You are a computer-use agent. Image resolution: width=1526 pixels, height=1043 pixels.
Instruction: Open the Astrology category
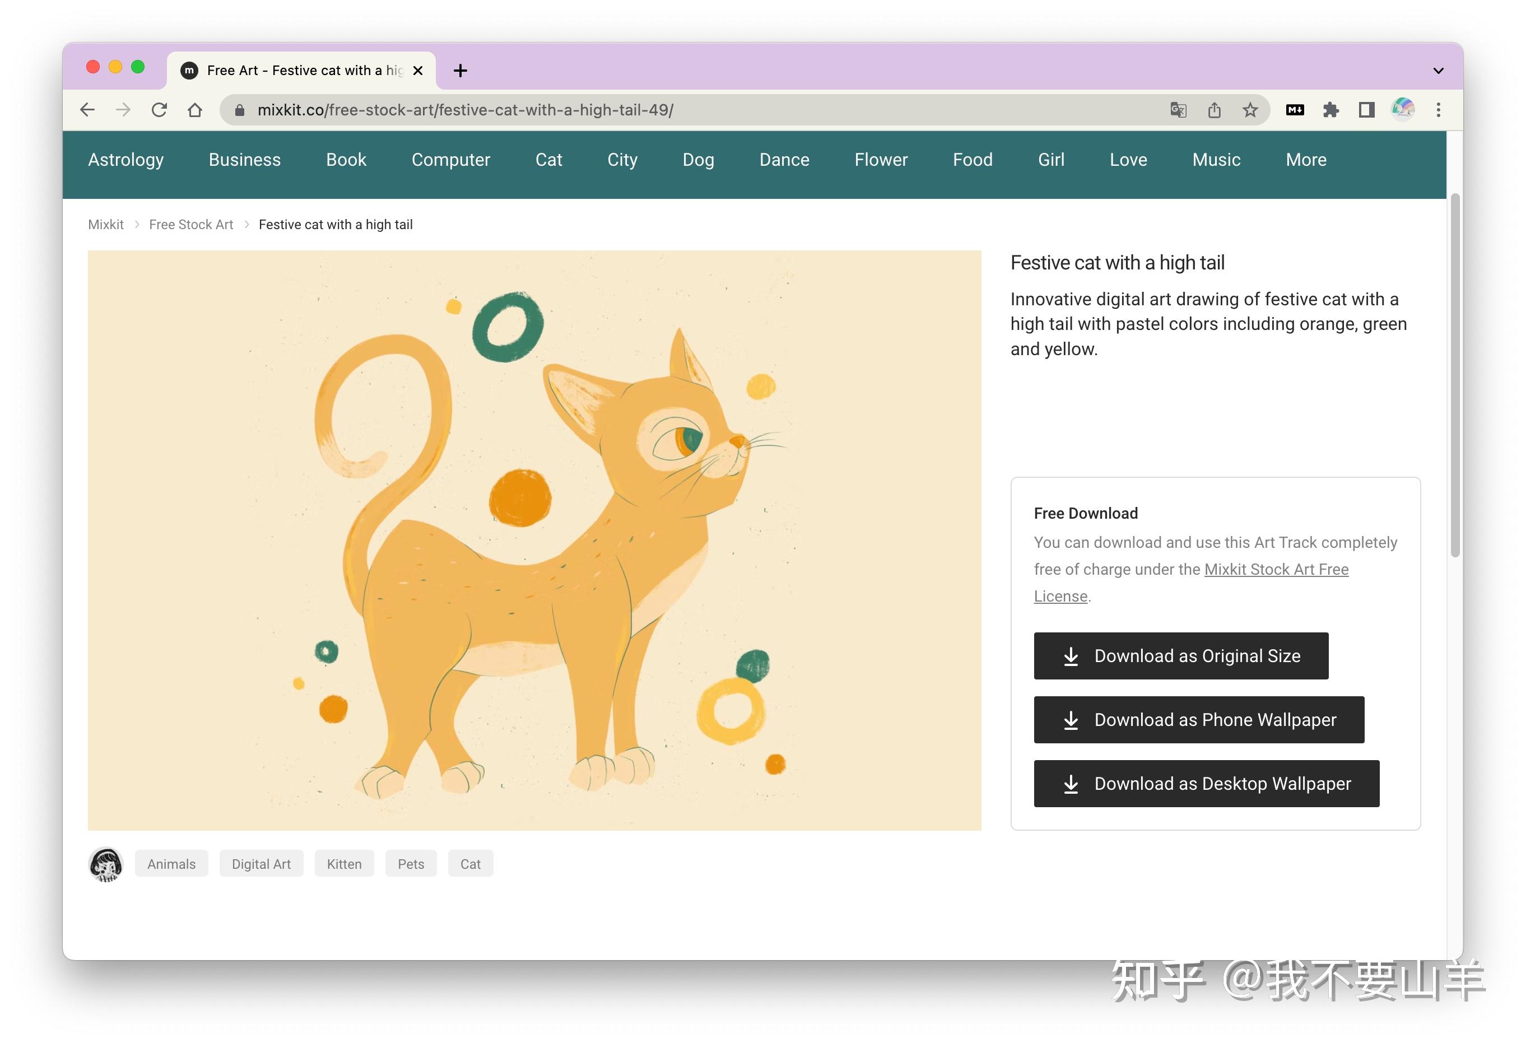click(x=126, y=160)
